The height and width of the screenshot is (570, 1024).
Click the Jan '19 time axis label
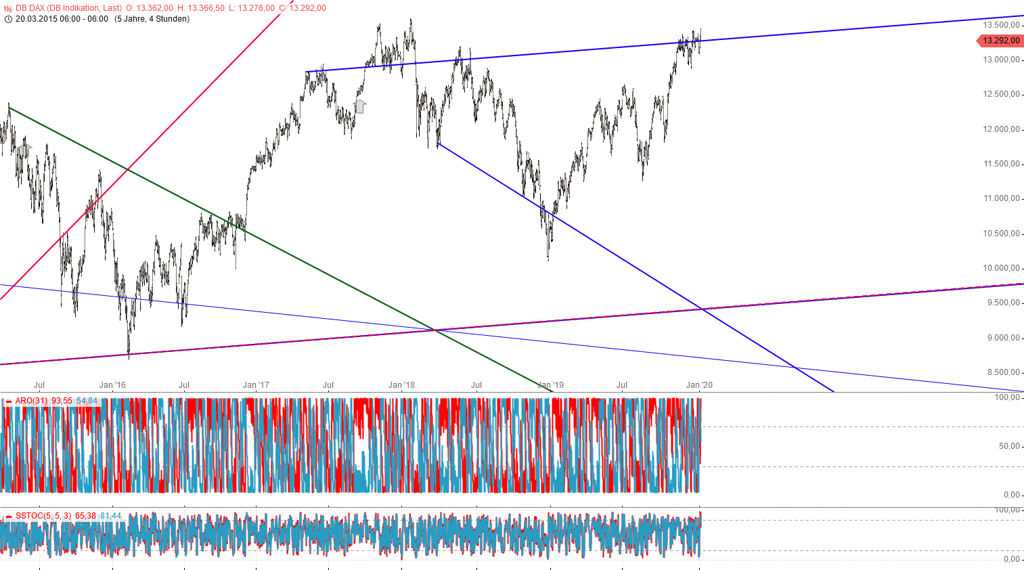pyautogui.click(x=550, y=385)
